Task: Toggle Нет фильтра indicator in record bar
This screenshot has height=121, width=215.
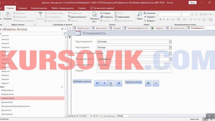Action: tap(107, 116)
